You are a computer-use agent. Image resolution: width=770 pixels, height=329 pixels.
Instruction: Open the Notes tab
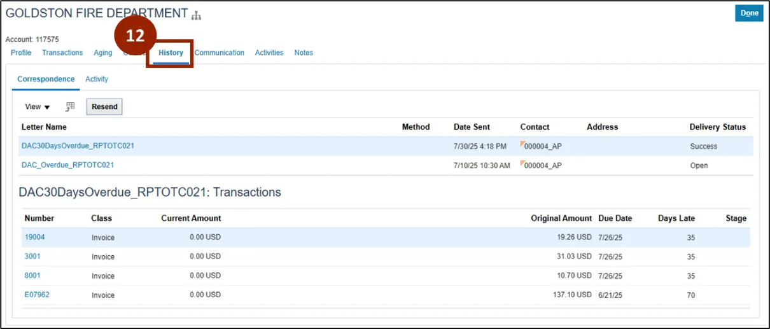point(304,53)
